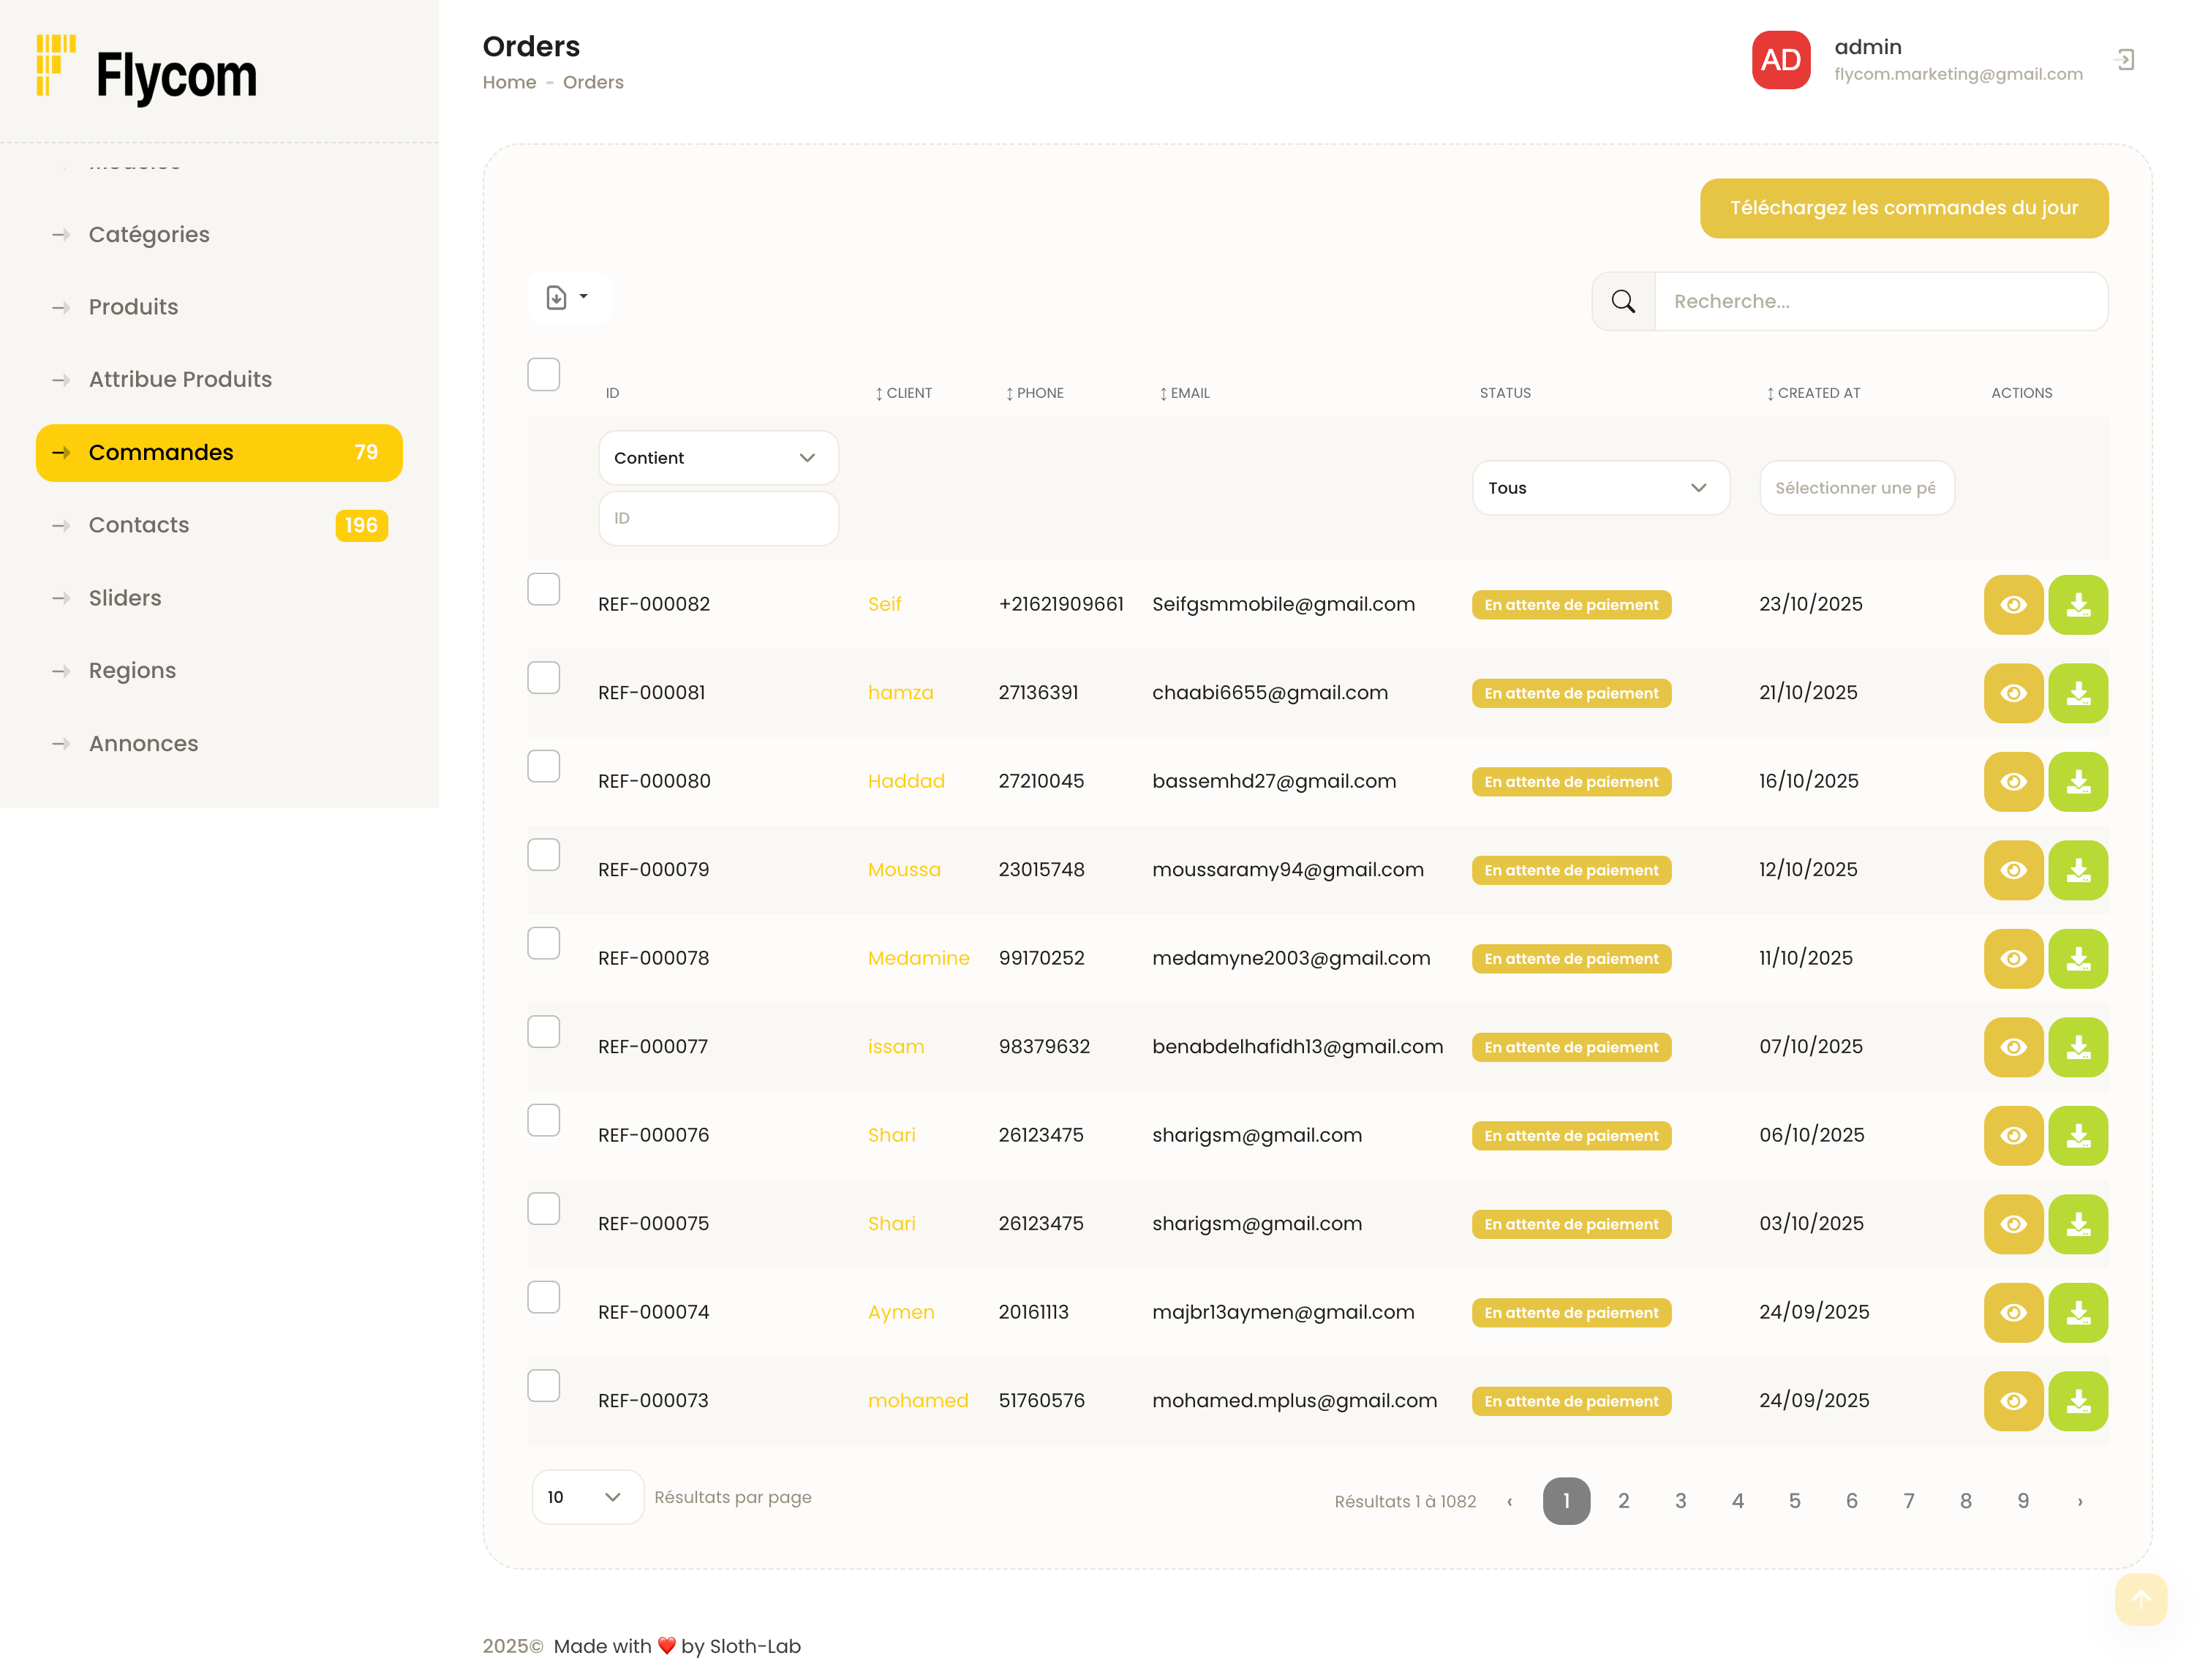Sort table by Client column

(903, 393)
